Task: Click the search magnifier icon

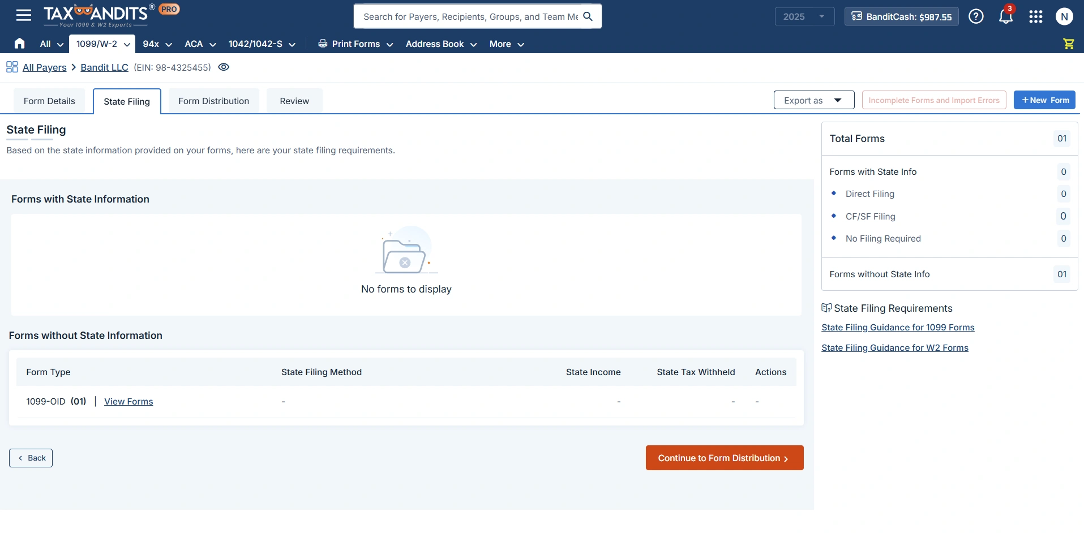Action: point(588,16)
